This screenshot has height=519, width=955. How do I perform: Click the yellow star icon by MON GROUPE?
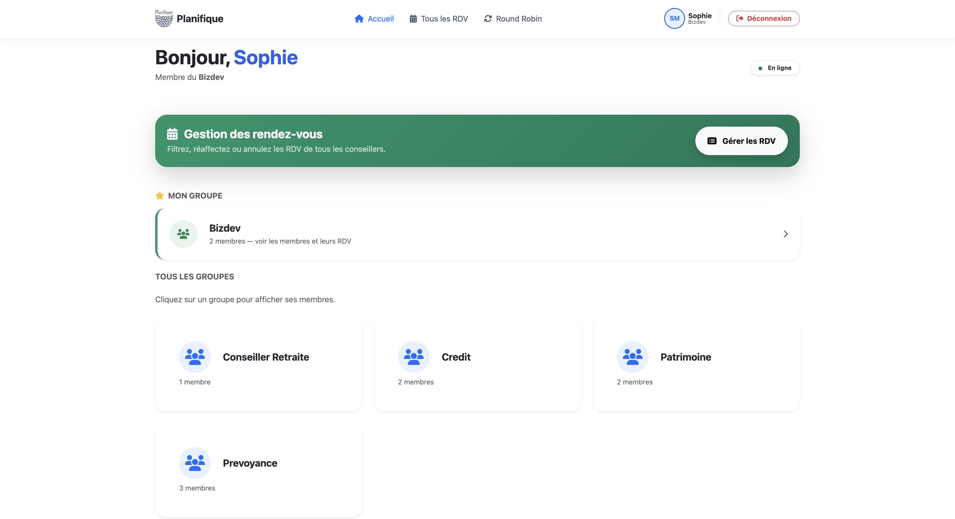pyautogui.click(x=159, y=196)
